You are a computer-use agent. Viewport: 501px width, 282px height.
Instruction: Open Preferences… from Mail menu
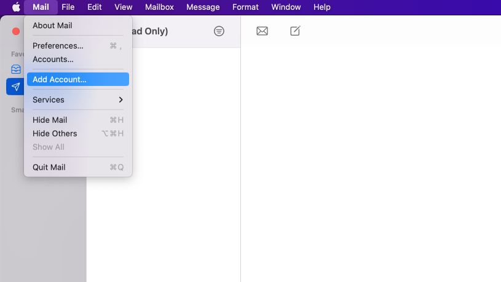point(58,45)
